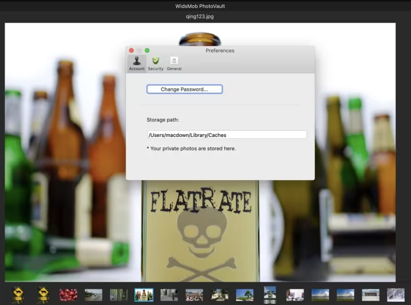Viewport: 411px width, 305px height.
Task: Click the green zoom button on Preferences
Action: point(147,51)
